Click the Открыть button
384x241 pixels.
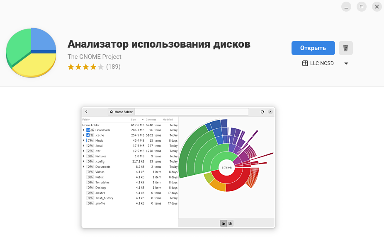(x=313, y=48)
